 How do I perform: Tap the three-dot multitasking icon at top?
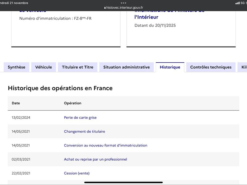[x=124, y=3]
